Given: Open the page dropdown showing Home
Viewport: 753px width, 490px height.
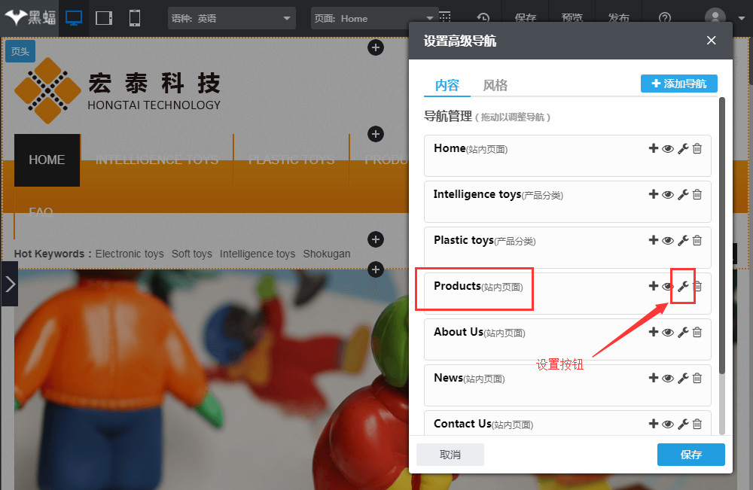Looking at the screenshot, I should click(x=374, y=19).
